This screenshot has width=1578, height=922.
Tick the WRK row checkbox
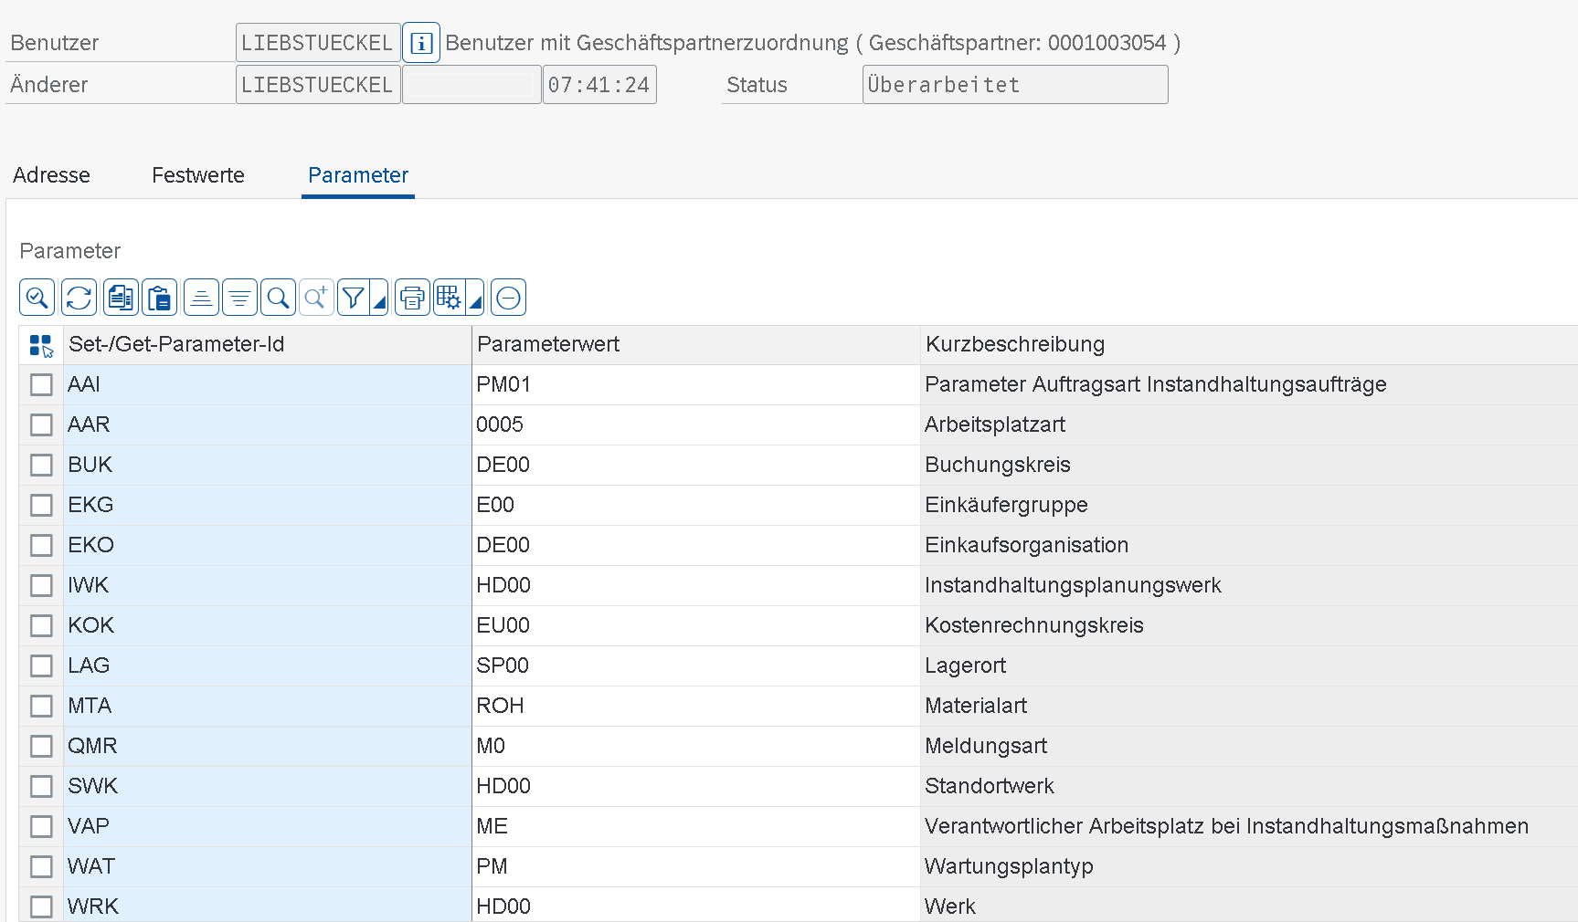pyautogui.click(x=41, y=907)
